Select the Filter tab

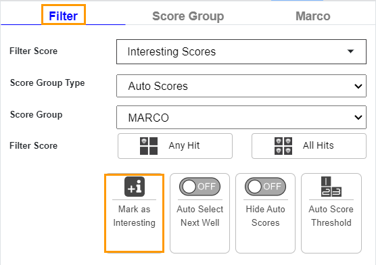[64, 16]
